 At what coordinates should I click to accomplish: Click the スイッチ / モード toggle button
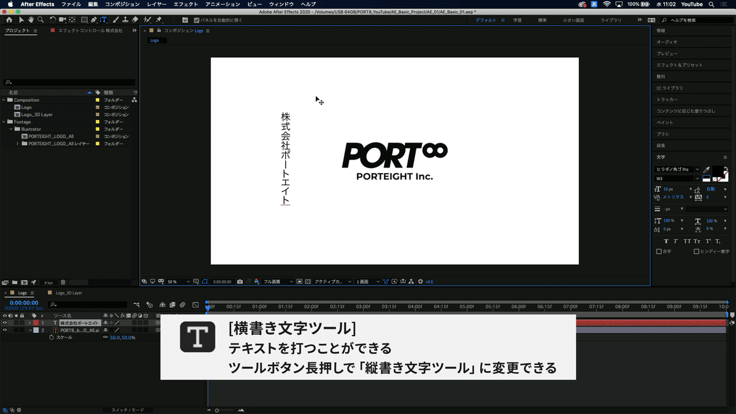(x=128, y=410)
